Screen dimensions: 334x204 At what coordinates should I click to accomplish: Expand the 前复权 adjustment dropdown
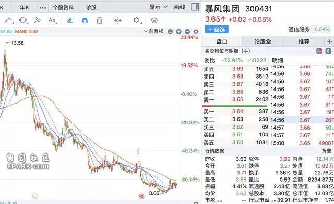tap(153, 31)
